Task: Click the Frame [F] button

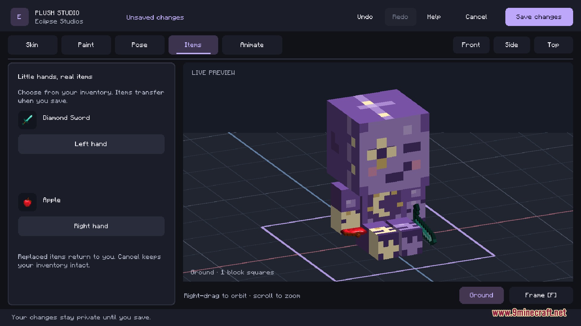Action: pos(541,295)
